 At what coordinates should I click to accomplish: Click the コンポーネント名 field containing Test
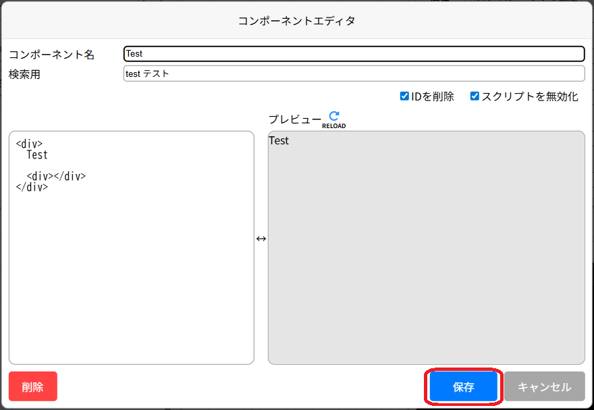pos(351,53)
